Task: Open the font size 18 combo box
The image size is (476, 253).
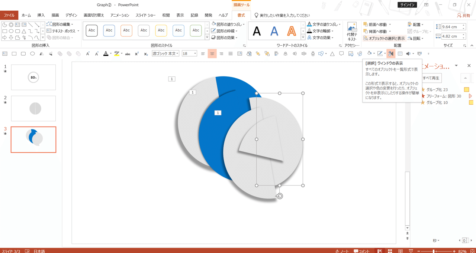Action: point(189,54)
